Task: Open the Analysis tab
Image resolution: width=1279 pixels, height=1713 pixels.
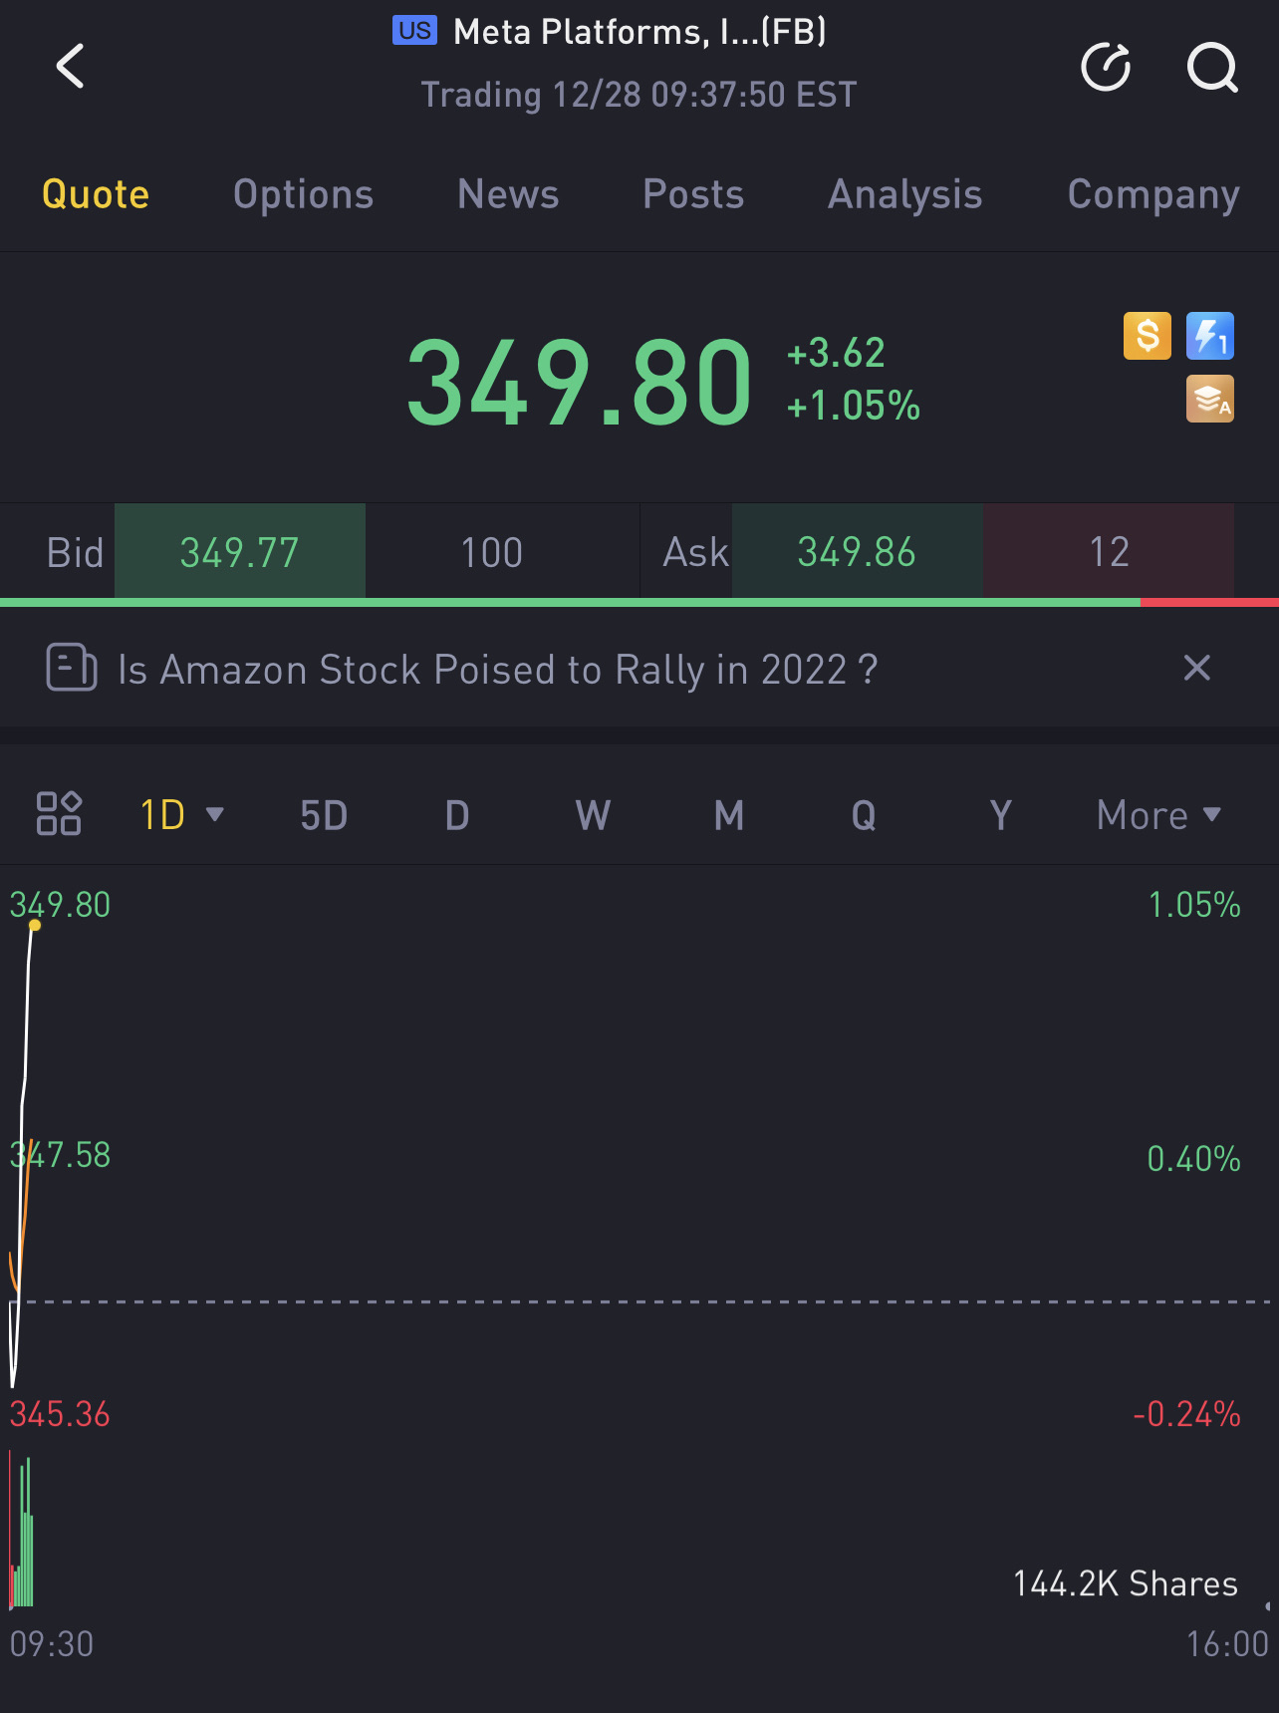Action: tap(904, 194)
